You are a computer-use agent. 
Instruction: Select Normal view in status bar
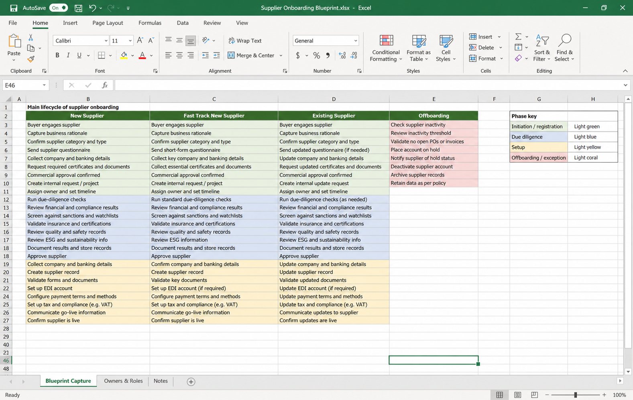pos(500,395)
